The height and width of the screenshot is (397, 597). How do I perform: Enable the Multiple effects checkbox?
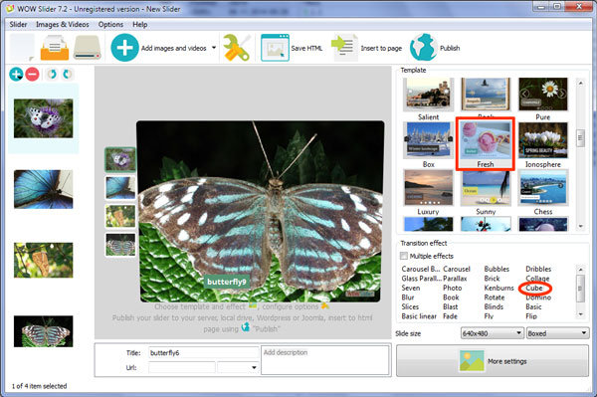pyautogui.click(x=404, y=256)
